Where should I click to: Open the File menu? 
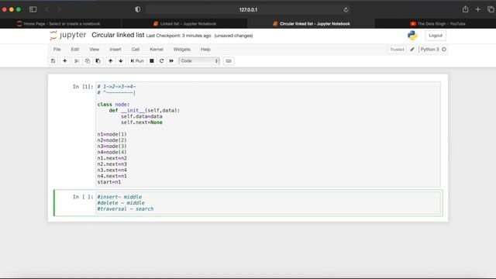pyautogui.click(x=57, y=50)
